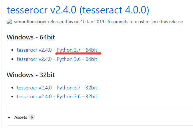Viewport: 193px width, 128px height.
Task: Click the bullet before Python 3.6 32bit
Action: [x=12, y=97]
